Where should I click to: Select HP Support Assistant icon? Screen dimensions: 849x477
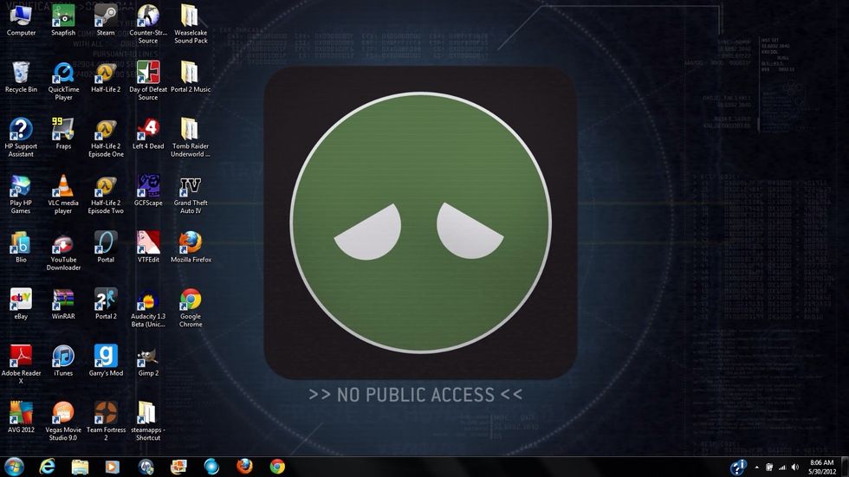21,138
